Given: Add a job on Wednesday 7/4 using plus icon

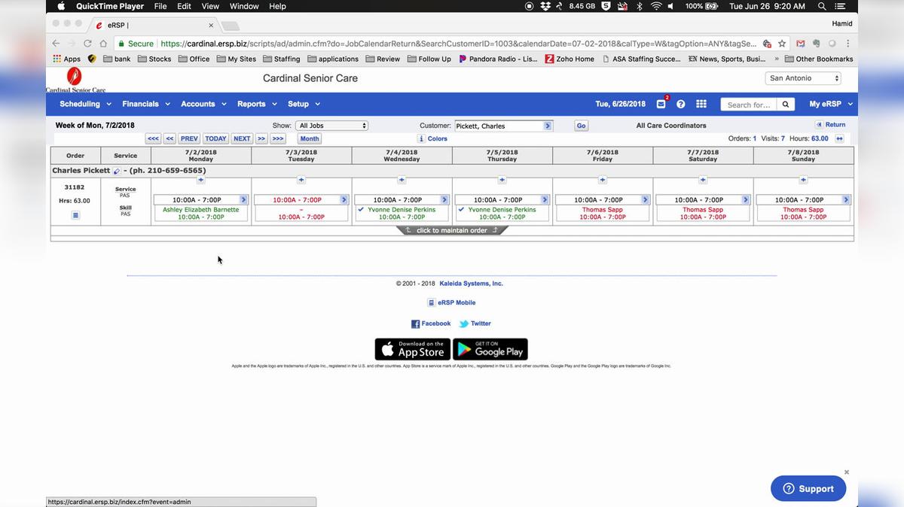Looking at the screenshot, I should [402, 180].
